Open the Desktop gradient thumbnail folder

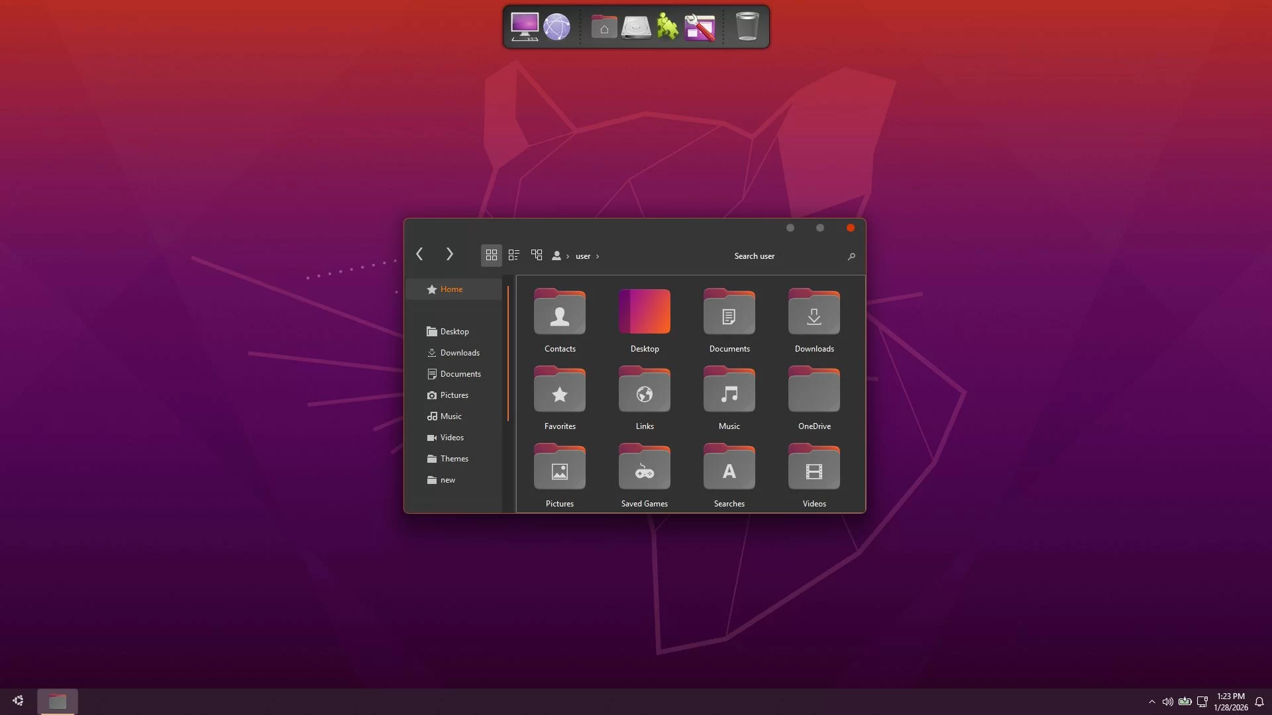(x=644, y=311)
